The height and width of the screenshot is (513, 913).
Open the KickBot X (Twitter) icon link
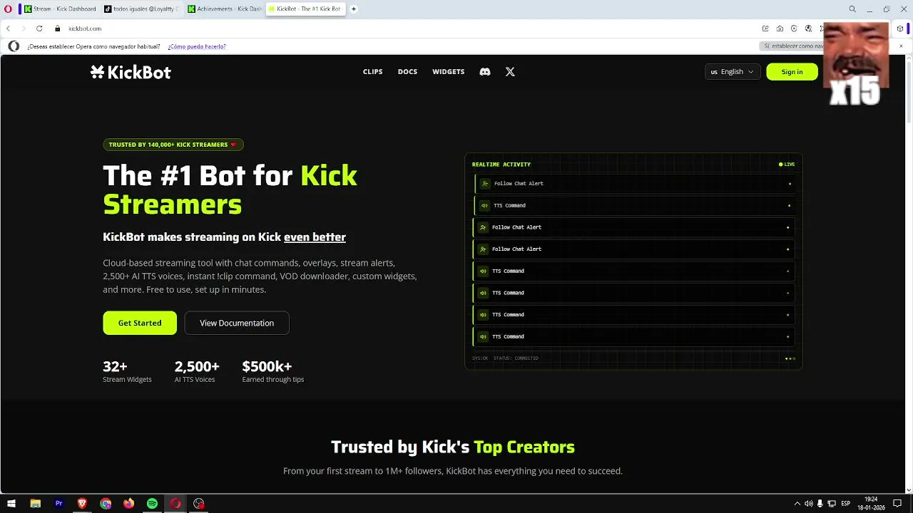(510, 72)
